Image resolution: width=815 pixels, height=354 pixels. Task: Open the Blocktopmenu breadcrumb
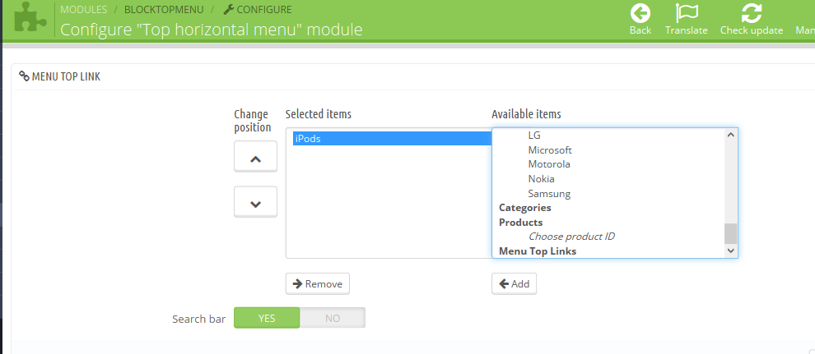pyautogui.click(x=164, y=9)
